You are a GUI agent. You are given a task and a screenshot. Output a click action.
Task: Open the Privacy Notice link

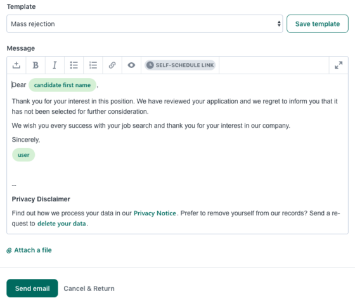155,213
